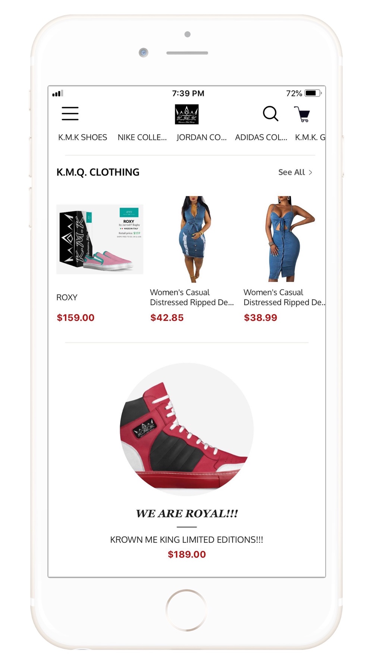This screenshot has width=373, height=664.
Task: Tap the ROXY product title
Action: tap(67, 297)
